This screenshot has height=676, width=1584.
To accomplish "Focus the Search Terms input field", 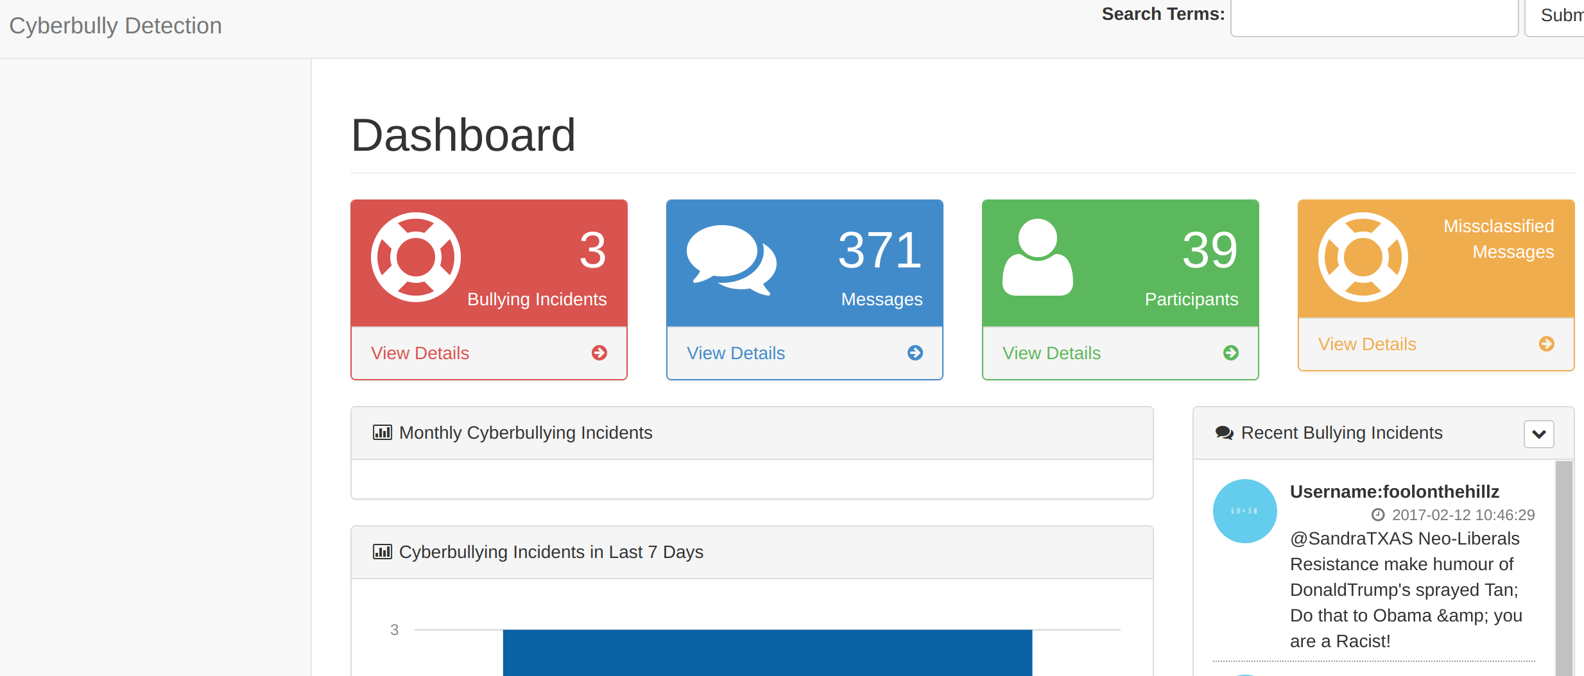I will tap(1374, 17).
